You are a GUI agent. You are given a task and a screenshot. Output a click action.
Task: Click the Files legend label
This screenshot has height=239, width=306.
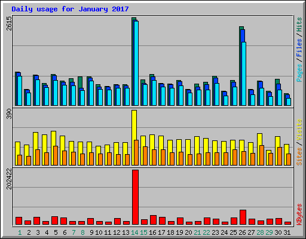[299, 48]
